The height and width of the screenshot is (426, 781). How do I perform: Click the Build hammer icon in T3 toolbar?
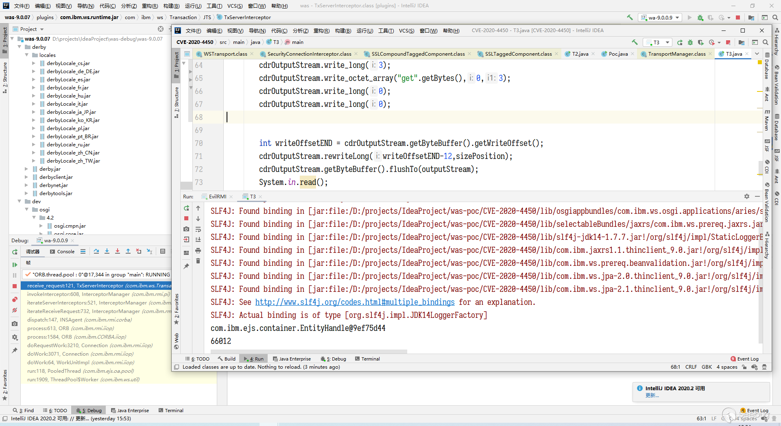(635, 42)
